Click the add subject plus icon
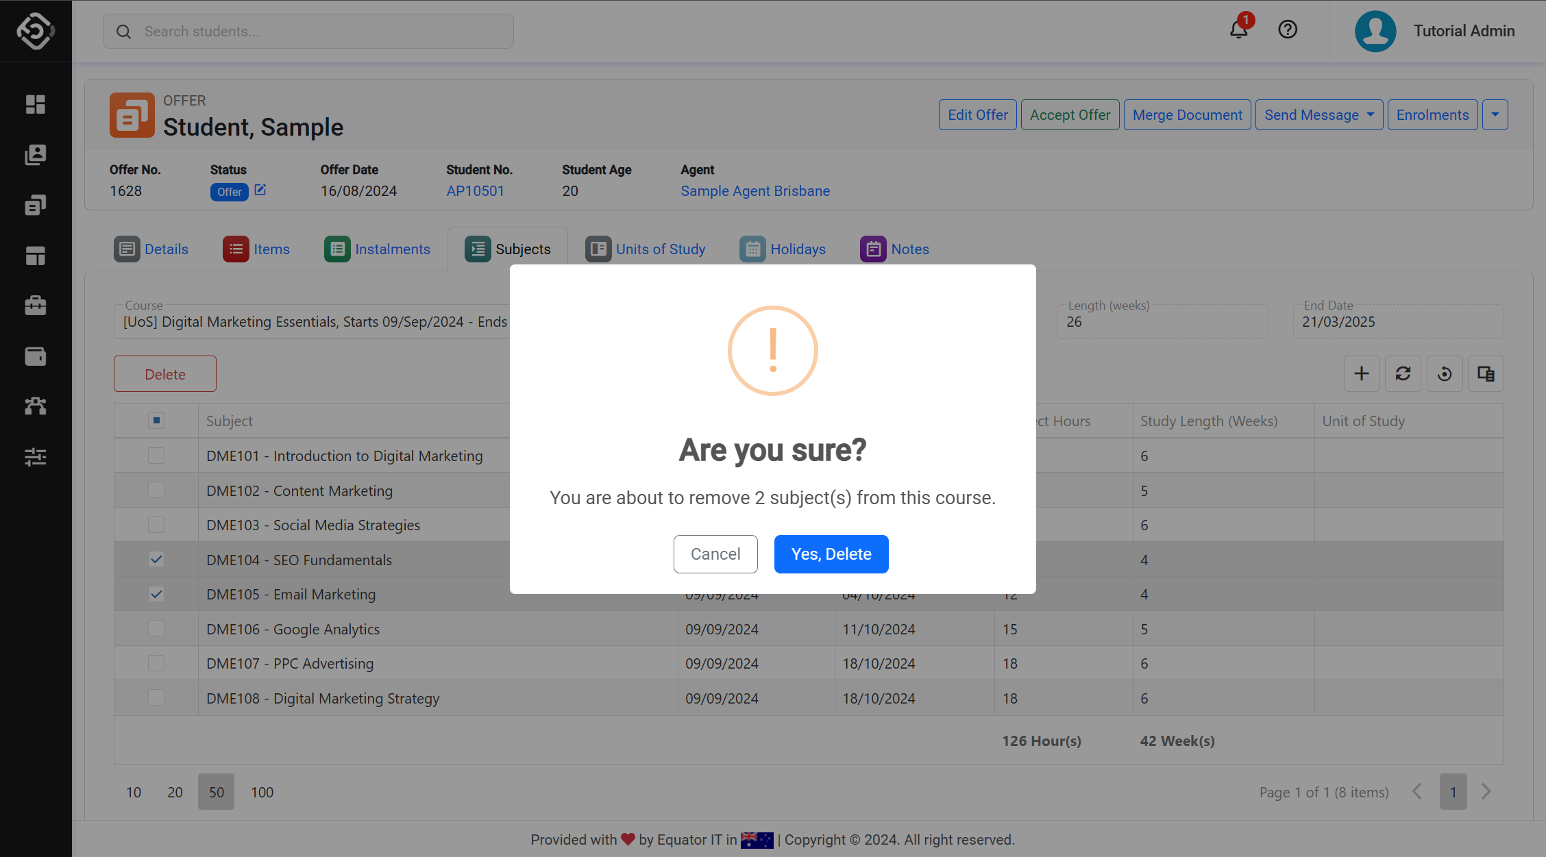The image size is (1546, 857). 1361,374
